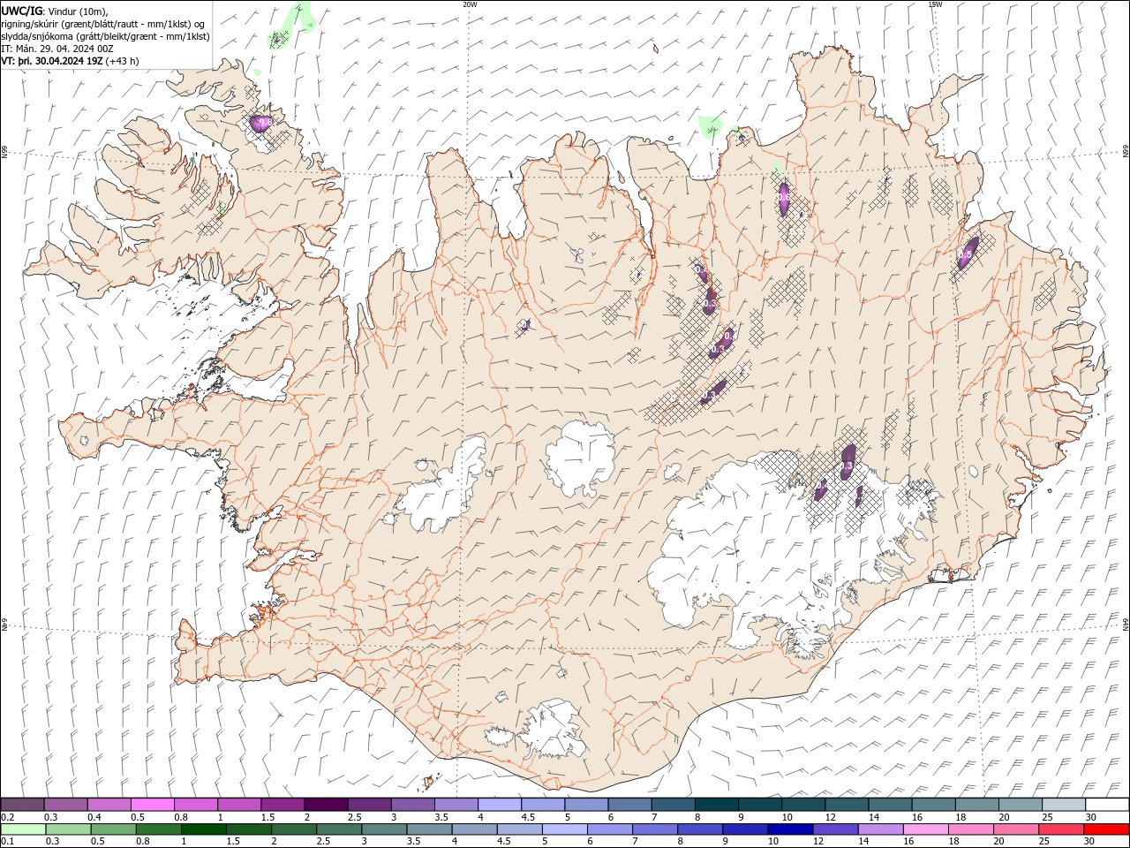The width and height of the screenshot is (1130, 848).
Task: Select the lower legend swatch between 0.5 and 0.8
Action: pos(113,829)
